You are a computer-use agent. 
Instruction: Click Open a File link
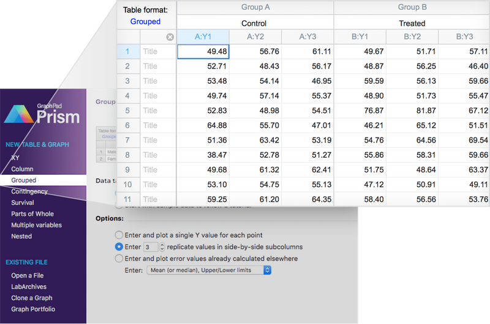(28, 275)
